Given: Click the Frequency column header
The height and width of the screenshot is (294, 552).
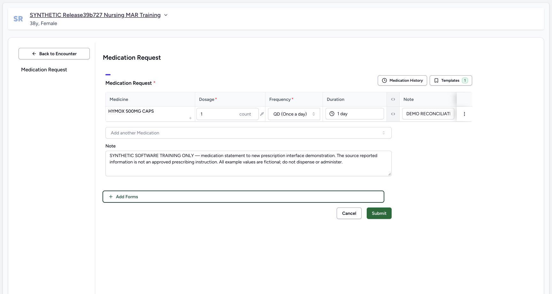Looking at the screenshot, I should (294, 99).
